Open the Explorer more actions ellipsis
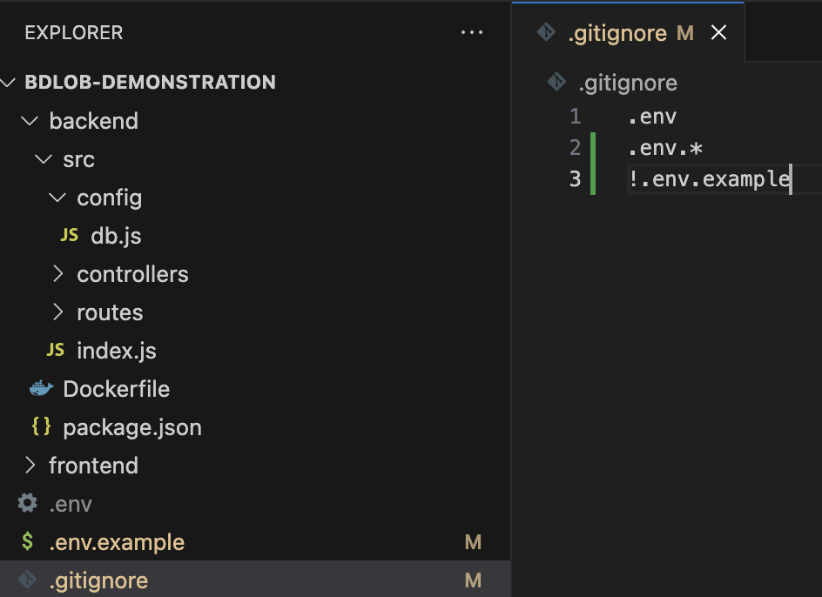822x597 pixels. point(472,32)
